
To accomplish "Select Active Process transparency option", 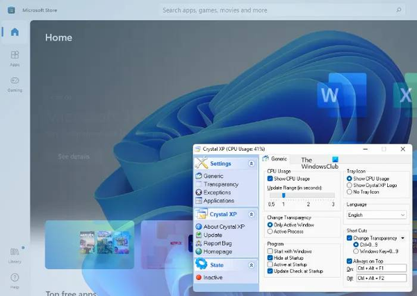I will point(270,231).
